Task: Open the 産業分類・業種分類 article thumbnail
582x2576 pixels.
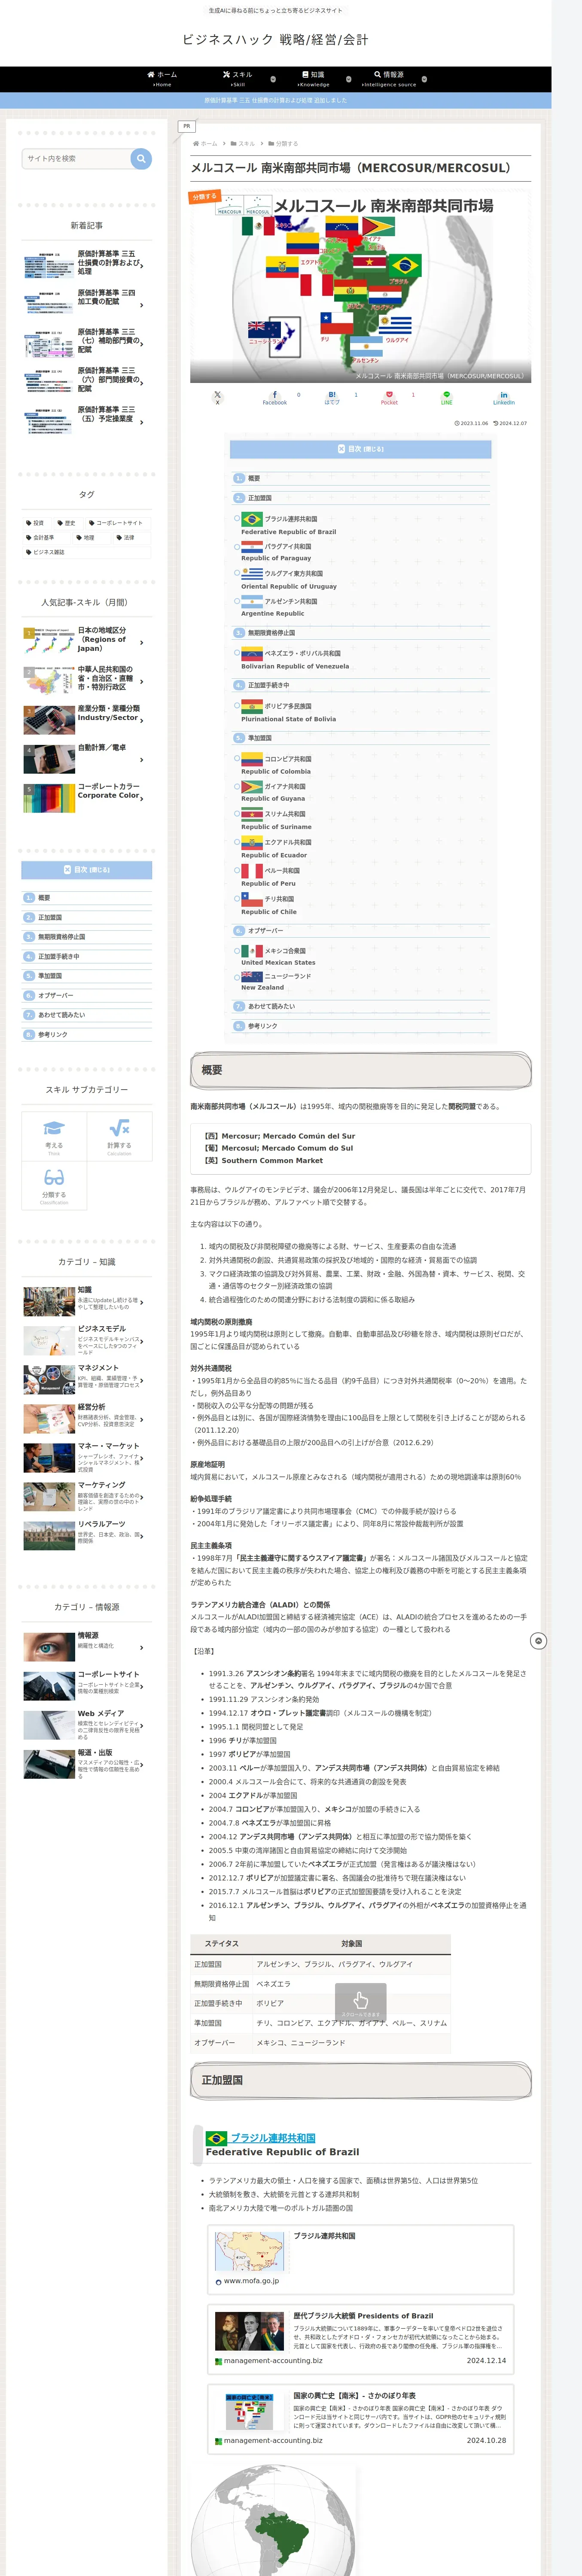Action: 49,719
